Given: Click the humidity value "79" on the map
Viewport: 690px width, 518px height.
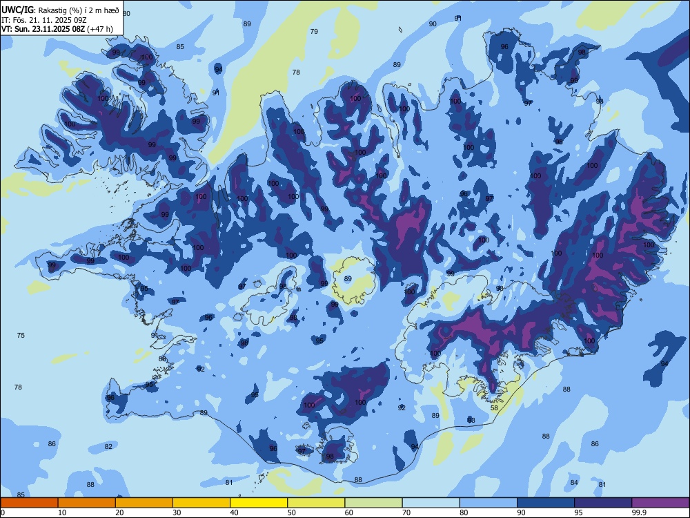Looking at the screenshot, I should [314, 31].
